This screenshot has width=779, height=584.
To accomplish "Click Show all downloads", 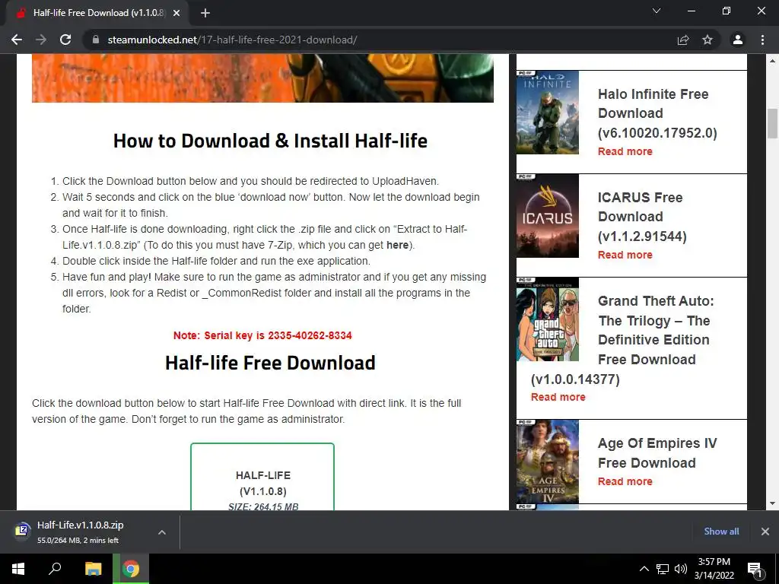I will point(721,532).
